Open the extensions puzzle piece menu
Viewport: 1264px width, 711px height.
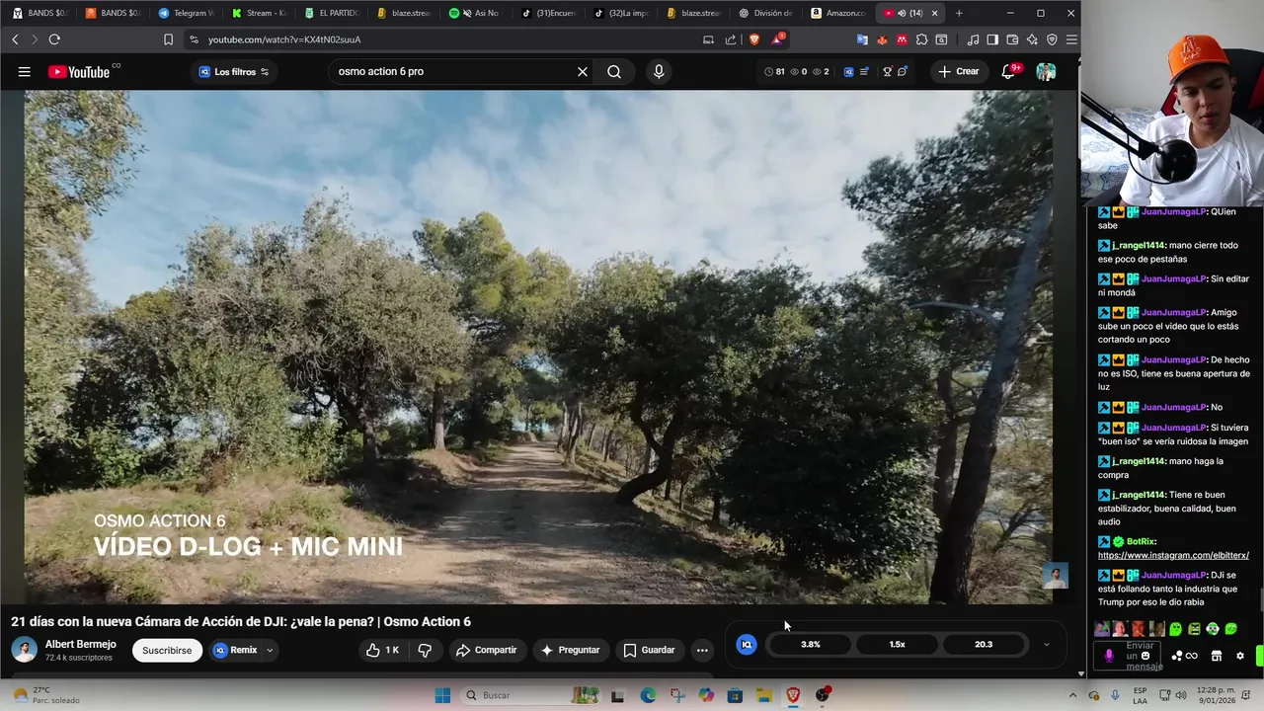pos(921,39)
